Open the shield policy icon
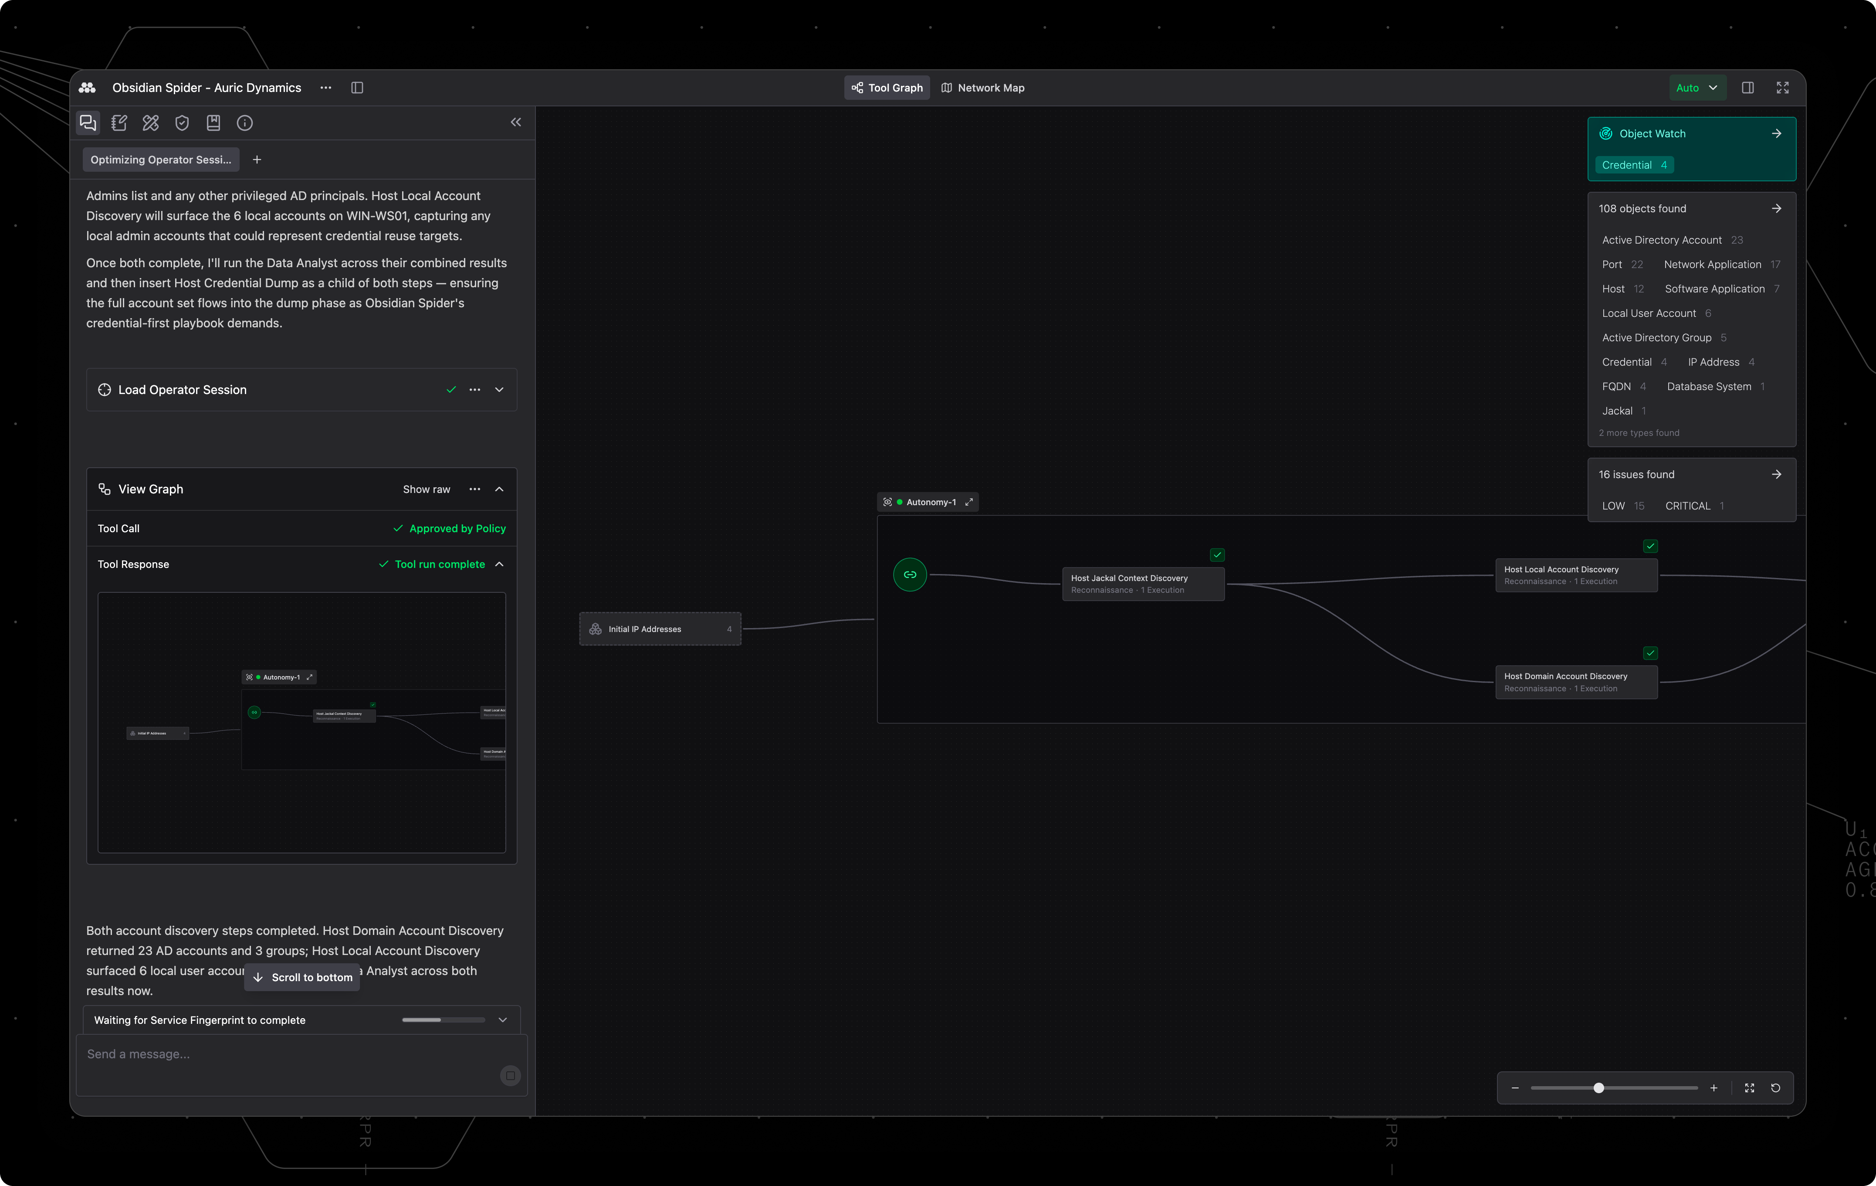Image resolution: width=1876 pixels, height=1186 pixels. tap(182, 123)
